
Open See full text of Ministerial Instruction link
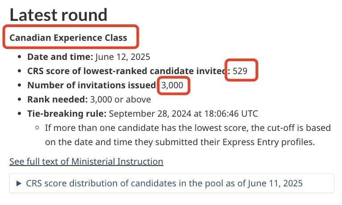coord(86,162)
